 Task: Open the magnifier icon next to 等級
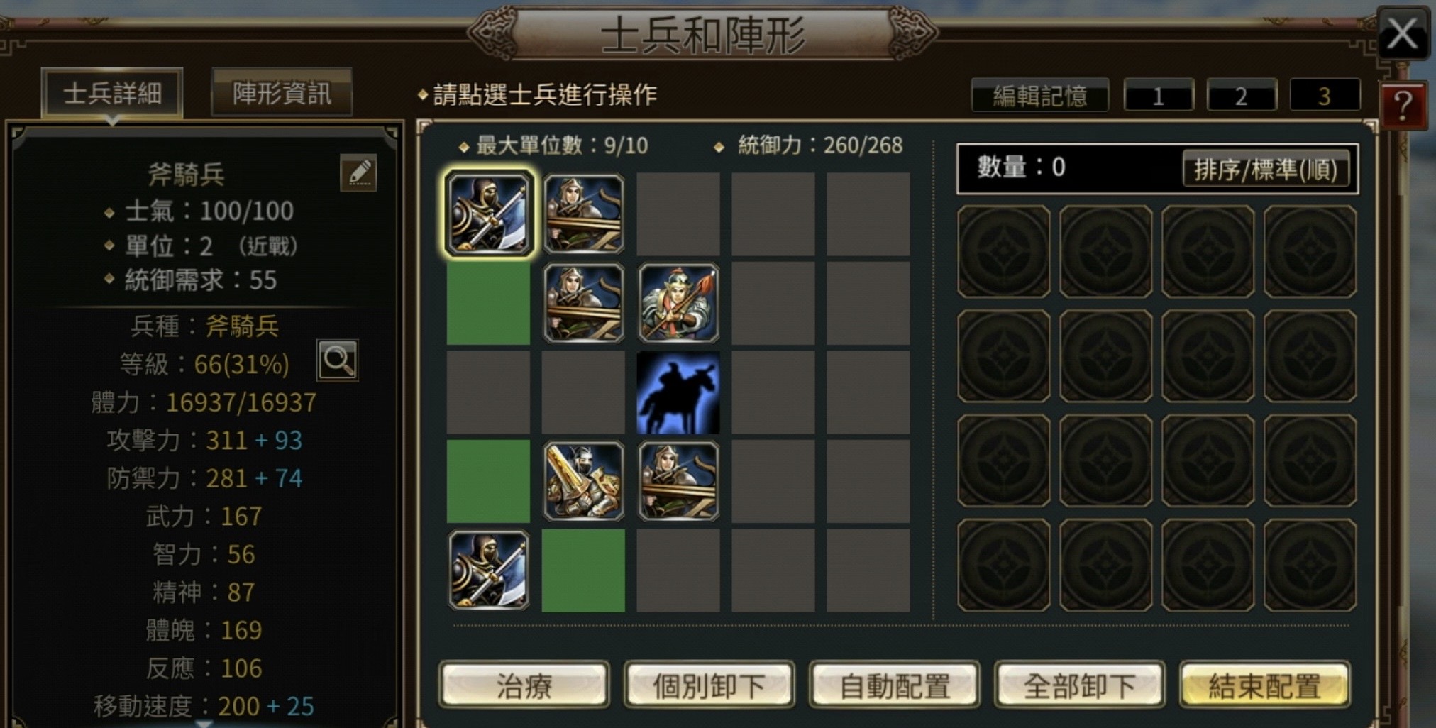337,361
